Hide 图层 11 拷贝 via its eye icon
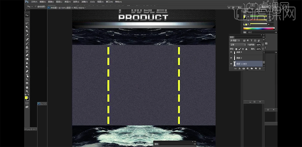The height and width of the screenshot is (147, 302). (231, 64)
